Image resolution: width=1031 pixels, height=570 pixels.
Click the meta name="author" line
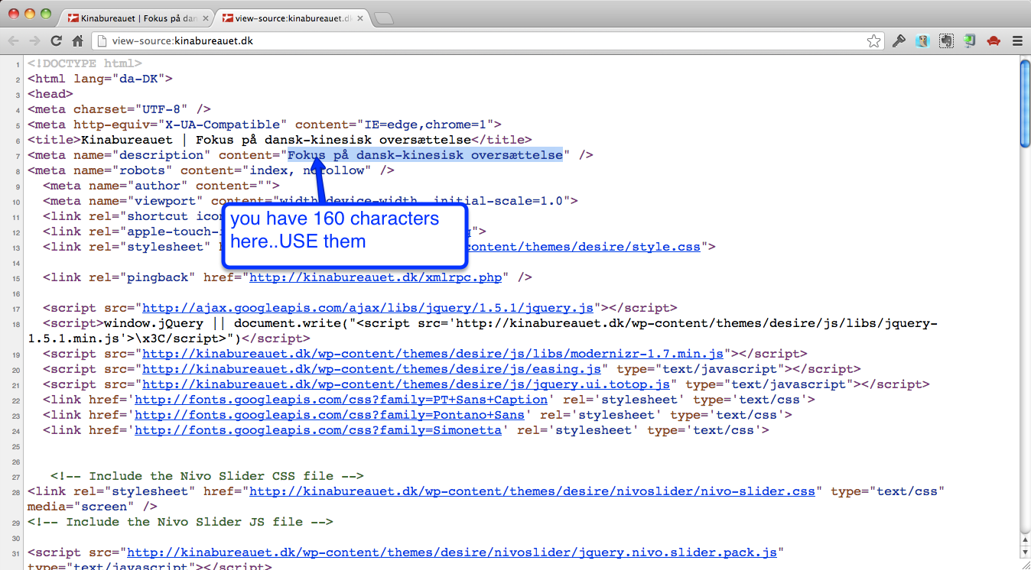(x=161, y=186)
